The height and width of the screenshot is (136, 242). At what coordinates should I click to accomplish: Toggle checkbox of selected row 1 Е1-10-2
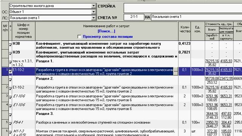pos(10,71)
